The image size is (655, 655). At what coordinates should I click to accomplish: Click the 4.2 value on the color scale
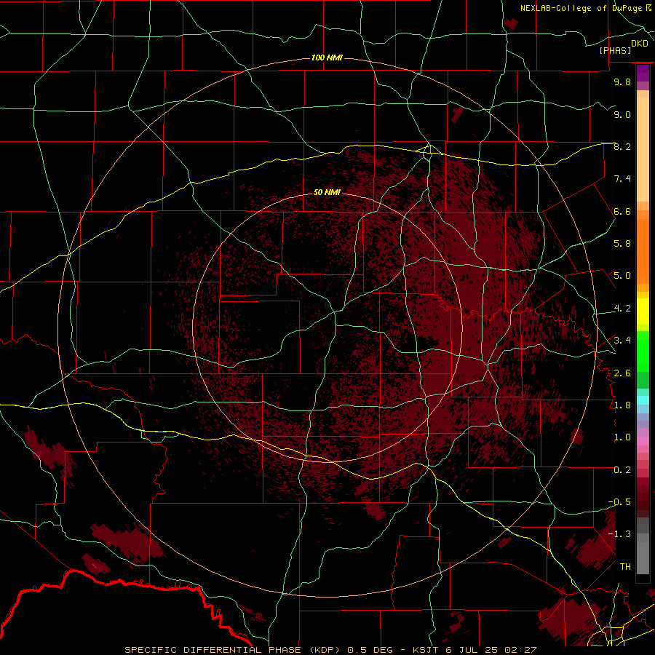tap(622, 309)
